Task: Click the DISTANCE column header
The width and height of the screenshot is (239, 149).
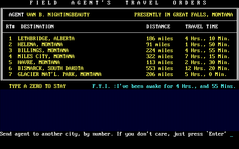Action: click(158, 26)
